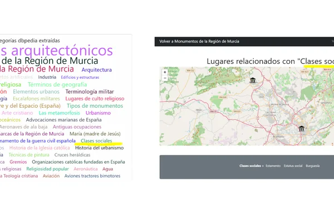Click Aviones tractores bimotores tag

tap(92, 176)
